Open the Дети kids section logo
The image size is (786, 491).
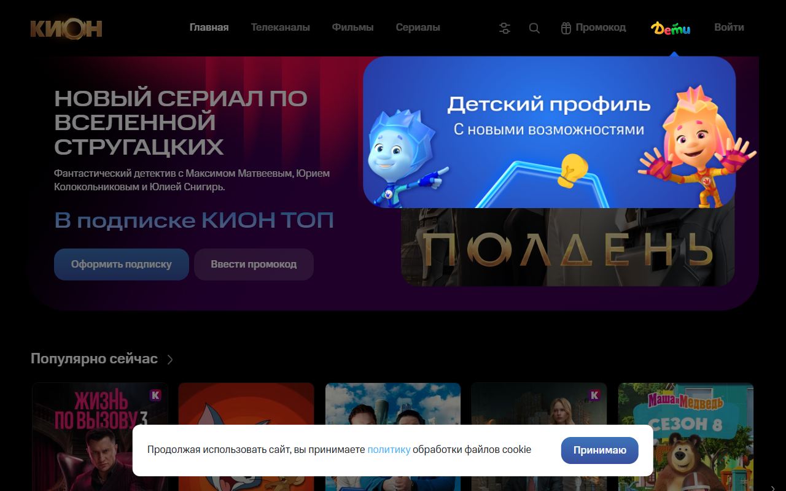pos(671,28)
